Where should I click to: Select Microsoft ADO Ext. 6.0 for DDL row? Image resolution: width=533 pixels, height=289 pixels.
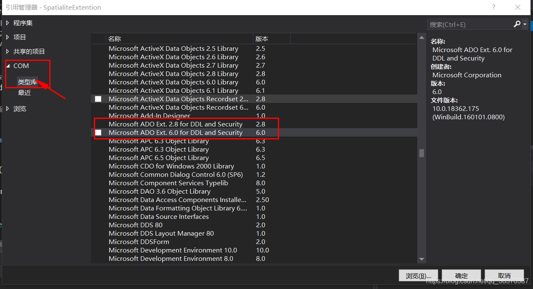tap(254, 133)
